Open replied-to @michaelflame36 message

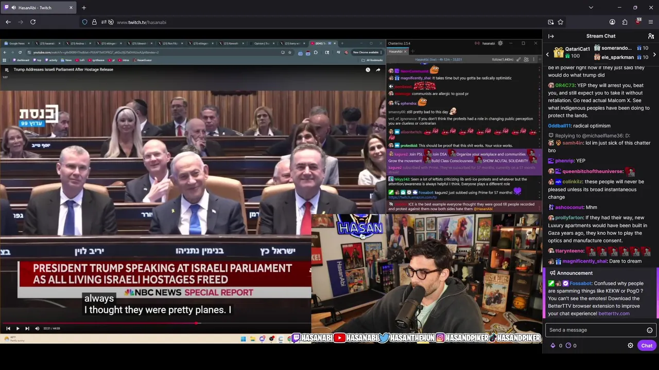click(590, 136)
